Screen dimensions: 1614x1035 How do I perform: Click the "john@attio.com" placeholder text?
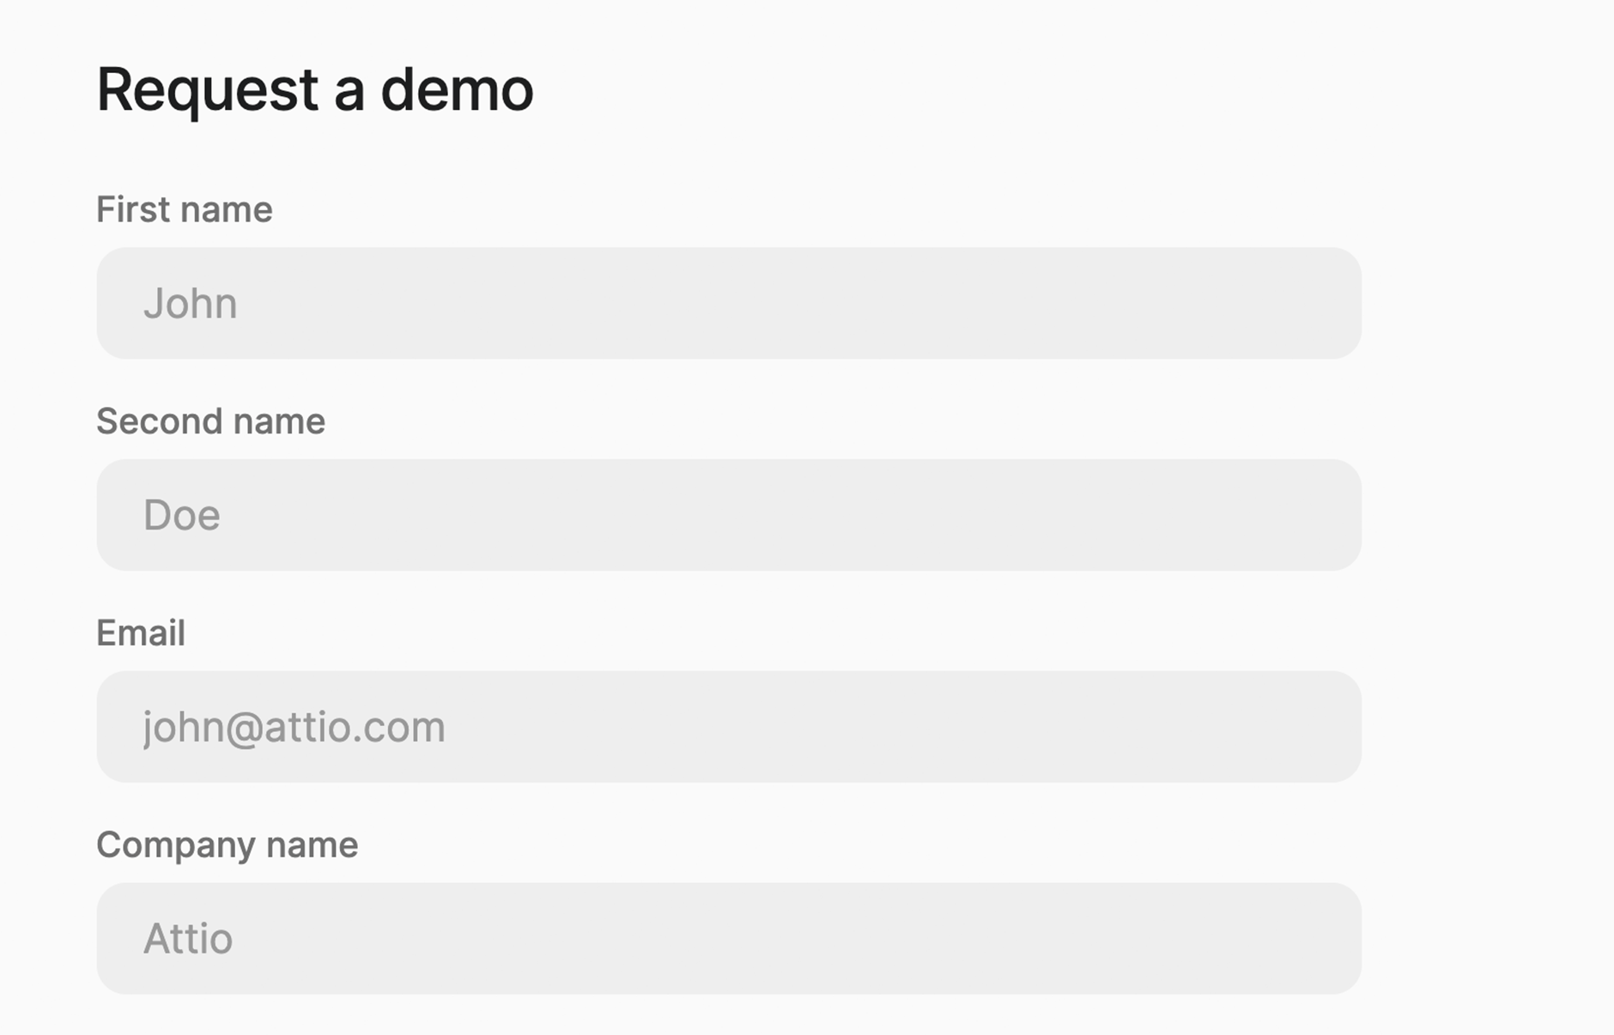[294, 727]
